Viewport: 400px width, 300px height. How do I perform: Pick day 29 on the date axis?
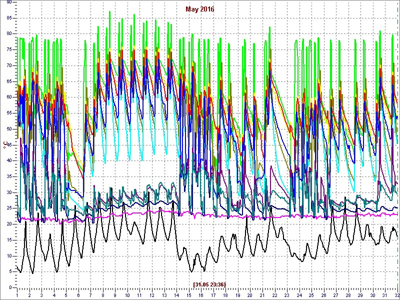(x=360, y=295)
